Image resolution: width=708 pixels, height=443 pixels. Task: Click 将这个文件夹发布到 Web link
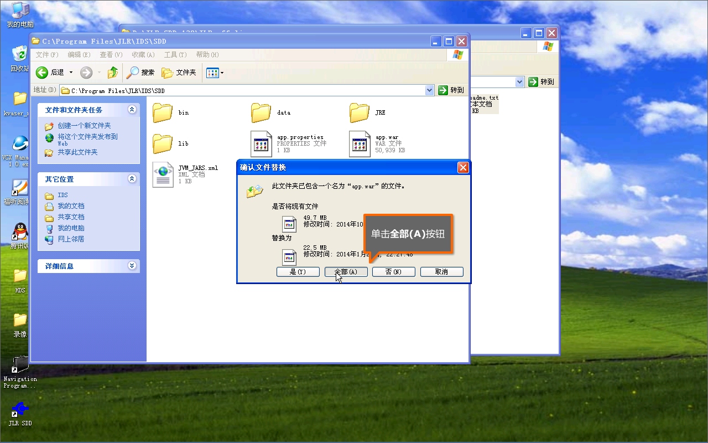click(87, 140)
